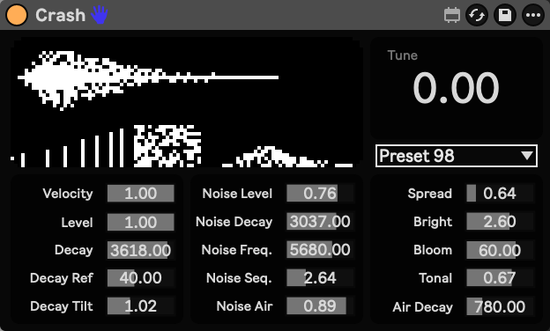Click the Crash device title text

tap(60, 16)
